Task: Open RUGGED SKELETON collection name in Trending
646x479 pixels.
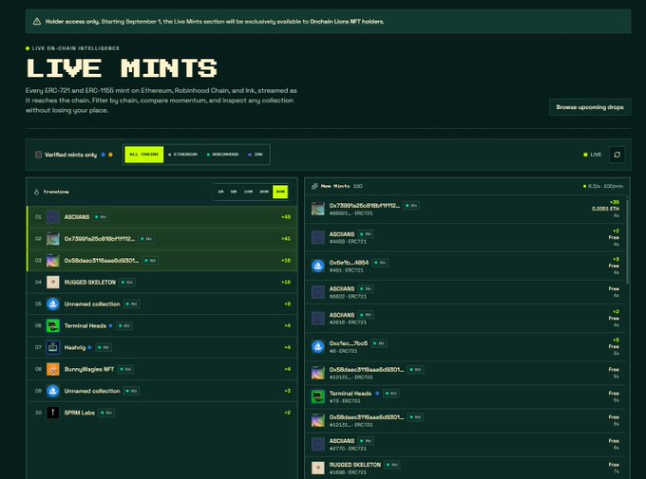Action: (90, 283)
